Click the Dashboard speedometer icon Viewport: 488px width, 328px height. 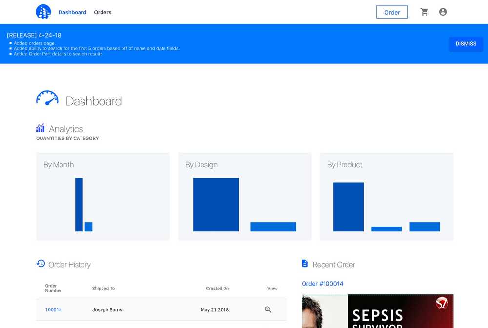[47, 98]
